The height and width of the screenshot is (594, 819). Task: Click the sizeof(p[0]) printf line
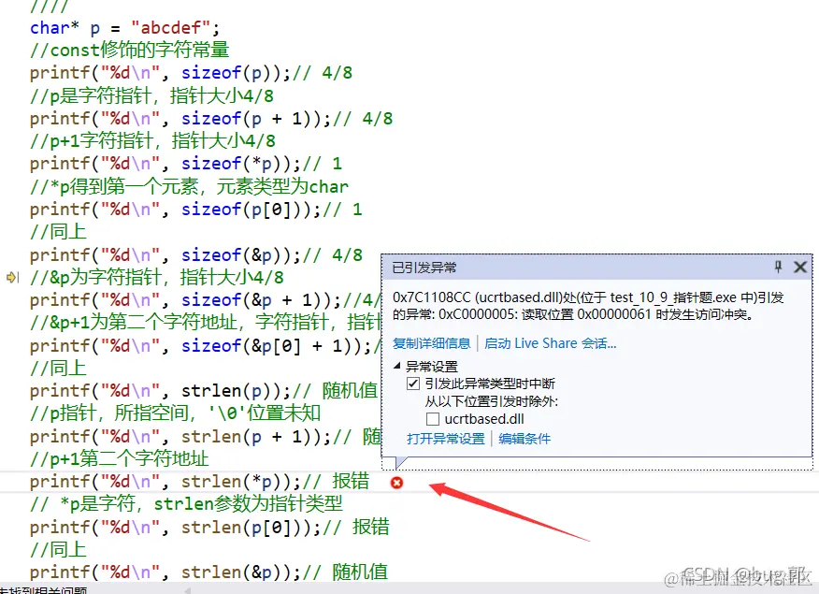click(x=196, y=210)
